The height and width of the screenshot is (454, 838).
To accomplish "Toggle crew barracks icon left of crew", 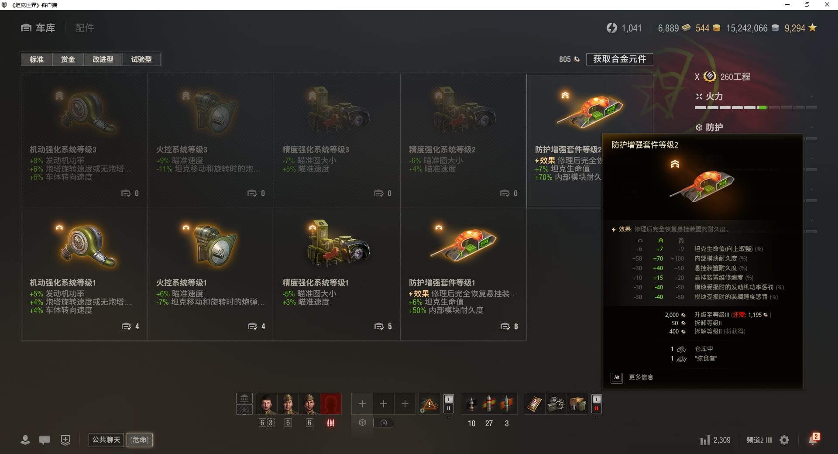I will [x=244, y=404].
